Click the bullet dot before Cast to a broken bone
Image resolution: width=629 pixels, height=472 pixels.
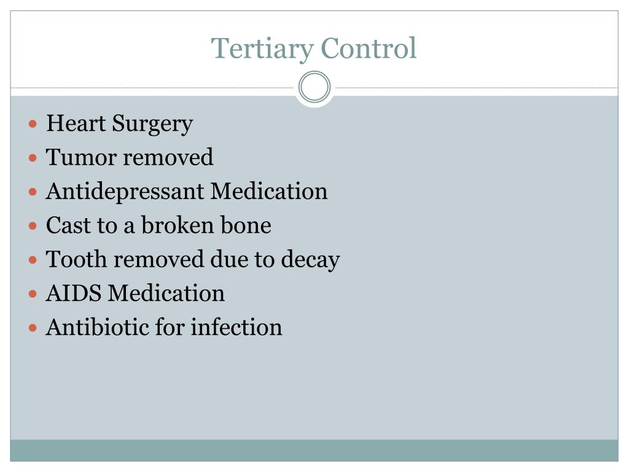[33, 226]
